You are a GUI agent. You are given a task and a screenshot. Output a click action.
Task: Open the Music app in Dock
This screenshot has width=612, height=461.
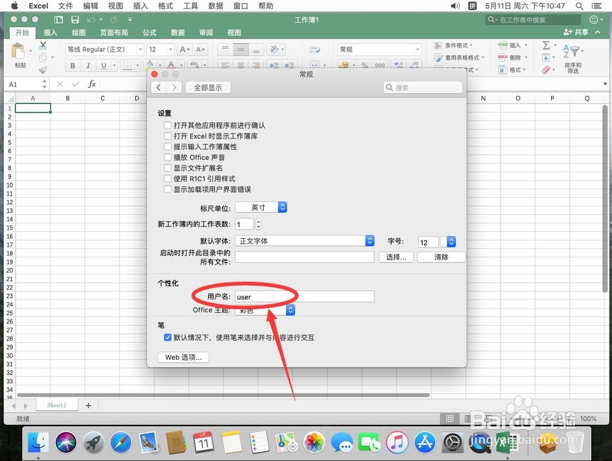pyautogui.click(x=397, y=443)
